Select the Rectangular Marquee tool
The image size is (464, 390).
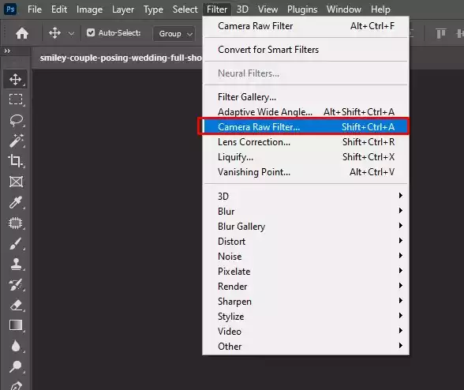pos(16,99)
